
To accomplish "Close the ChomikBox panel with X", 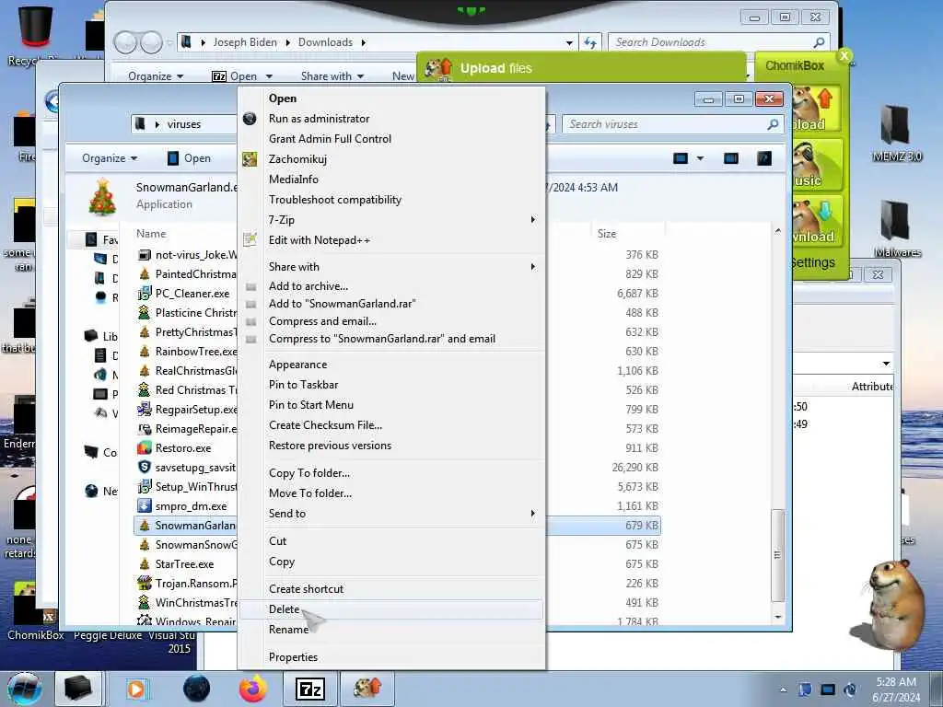I will pyautogui.click(x=844, y=56).
